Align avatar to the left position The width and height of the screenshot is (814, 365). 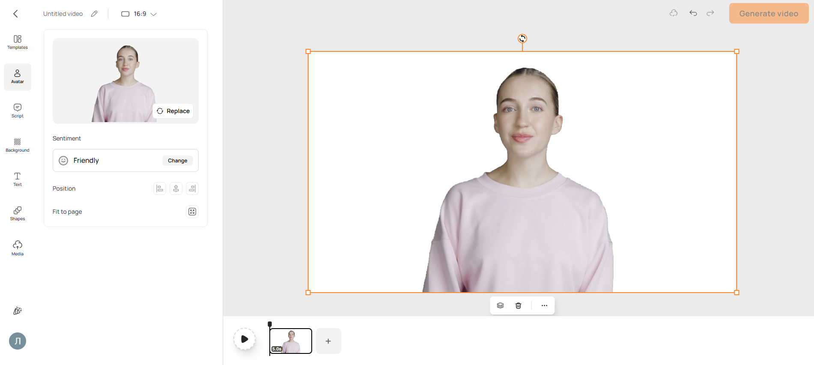point(160,188)
